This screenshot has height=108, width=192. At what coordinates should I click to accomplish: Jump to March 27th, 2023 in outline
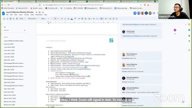(x=10, y=95)
